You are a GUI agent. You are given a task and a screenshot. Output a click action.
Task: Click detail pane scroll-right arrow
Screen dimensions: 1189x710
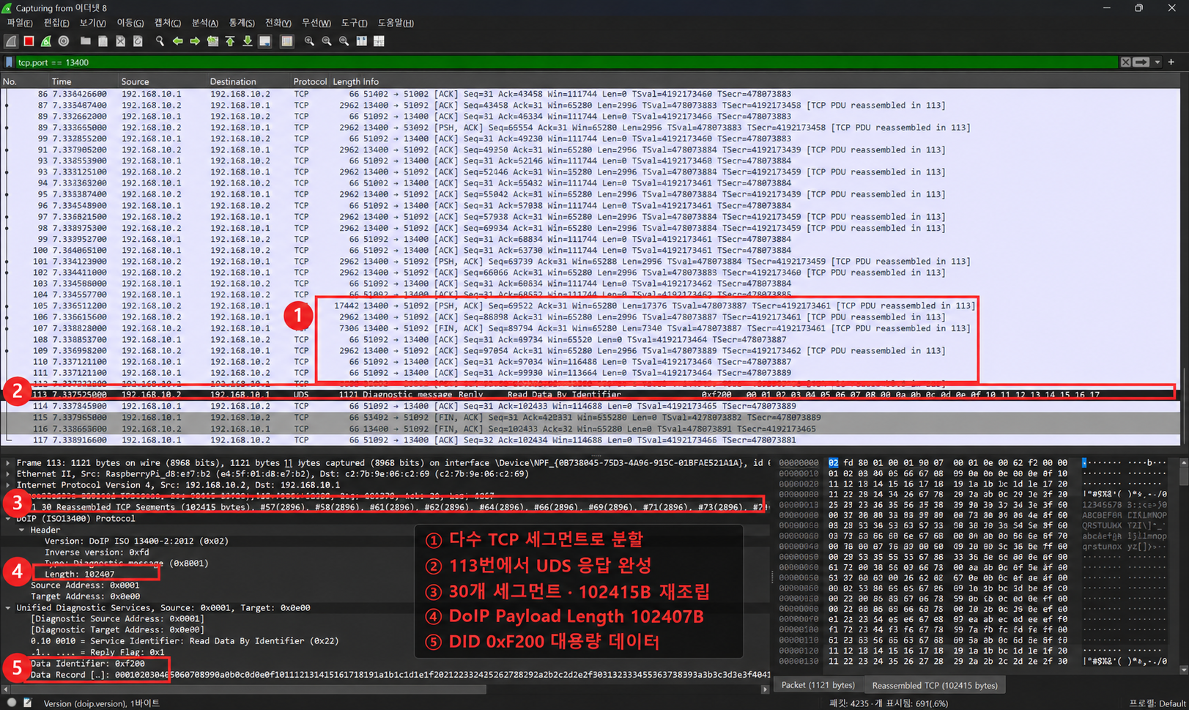coord(766,689)
